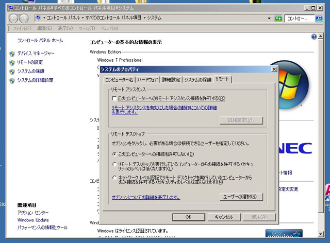Open システムの保護 link in sidebar
Screen dimensions: 330x243
(x=31, y=71)
